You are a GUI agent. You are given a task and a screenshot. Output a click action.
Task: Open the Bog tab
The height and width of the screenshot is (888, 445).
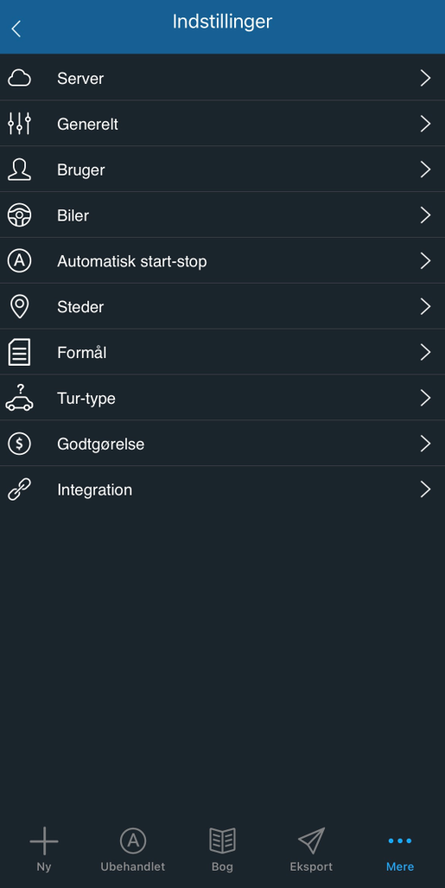pyautogui.click(x=222, y=849)
